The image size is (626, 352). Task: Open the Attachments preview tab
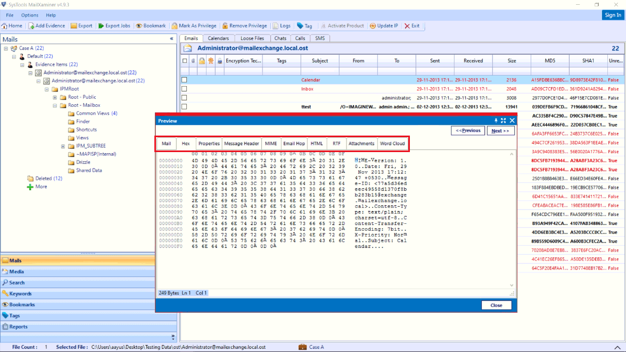click(x=361, y=144)
